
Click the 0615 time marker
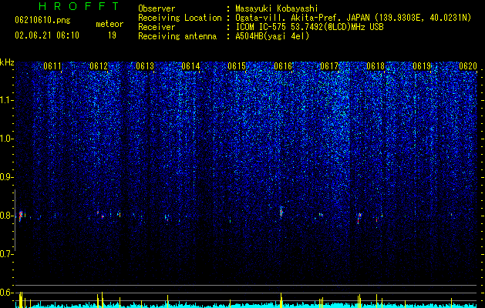click(x=237, y=66)
